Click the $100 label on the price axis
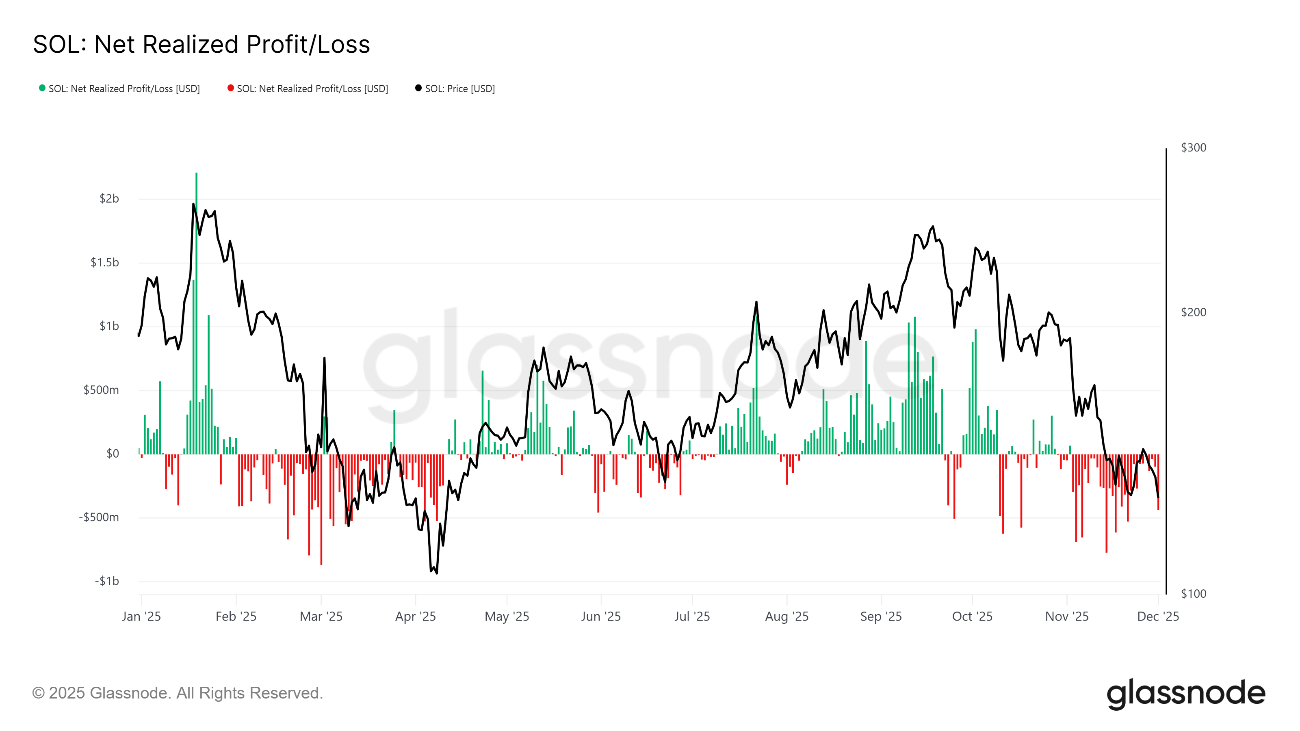The width and height of the screenshot is (1300, 731). coord(1194,594)
